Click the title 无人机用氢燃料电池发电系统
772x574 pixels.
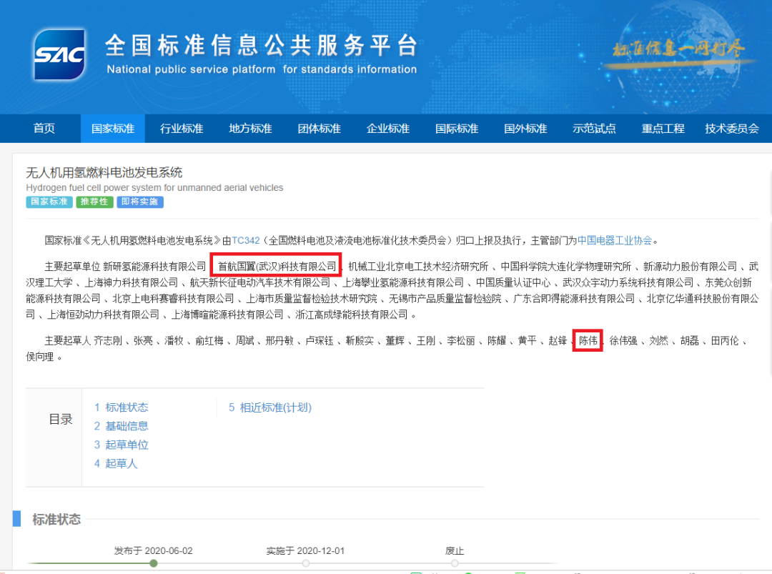pyautogui.click(x=104, y=172)
